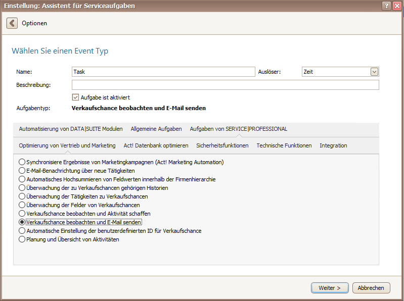Switch to Automatisierung von DATA|SUITE Modulen tab
Viewport: 404px width, 301px height.
(x=71, y=129)
